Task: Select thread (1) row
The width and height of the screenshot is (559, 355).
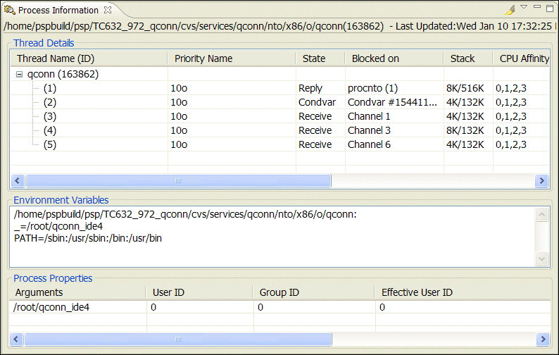Action: click(x=49, y=88)
